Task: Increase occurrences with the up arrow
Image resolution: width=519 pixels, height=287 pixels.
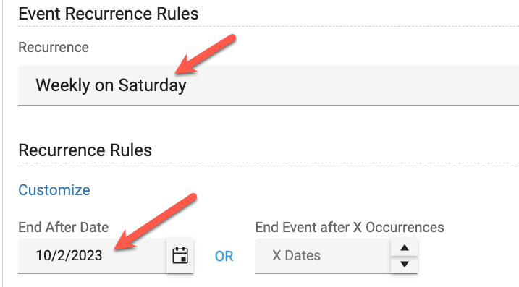Action: [404, 248]
